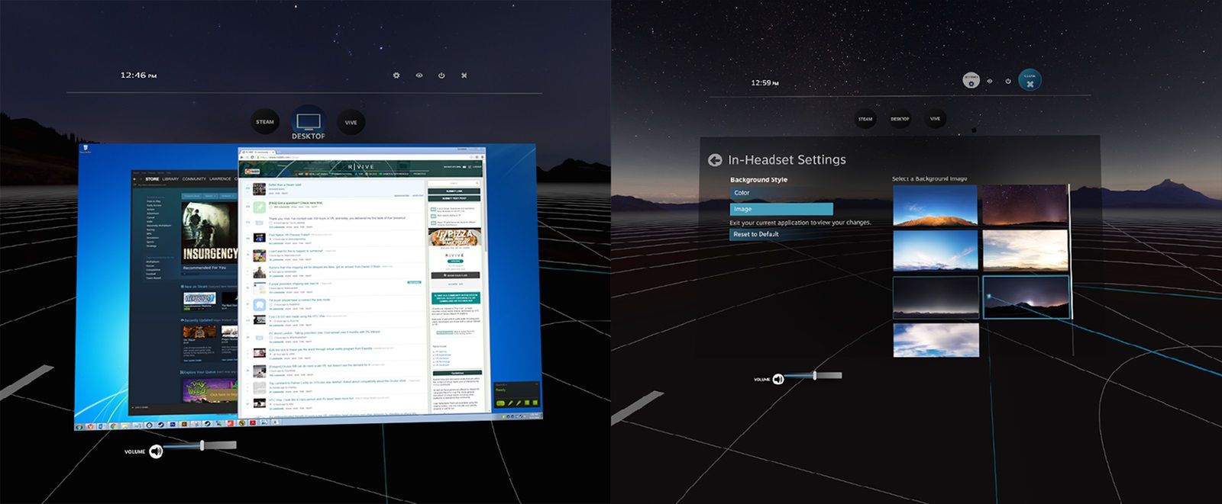
Task: Click power icon in the 12:59 PM dashboard
Action: click(x=1008, y=81)
